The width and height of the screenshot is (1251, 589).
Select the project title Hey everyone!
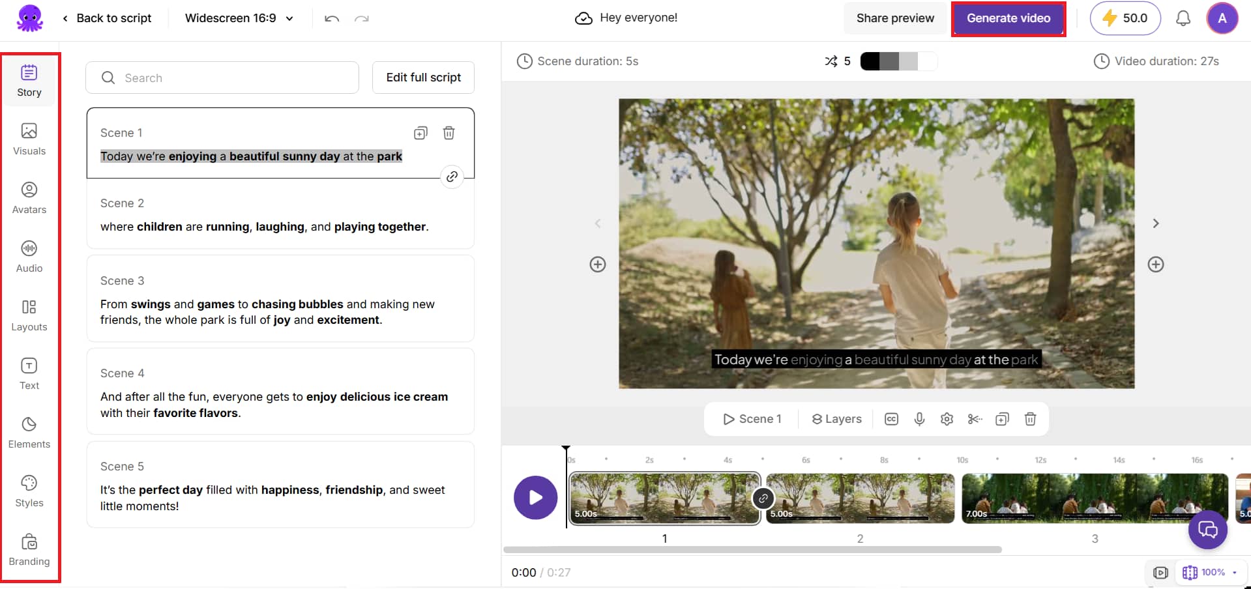tap(638, 18)
